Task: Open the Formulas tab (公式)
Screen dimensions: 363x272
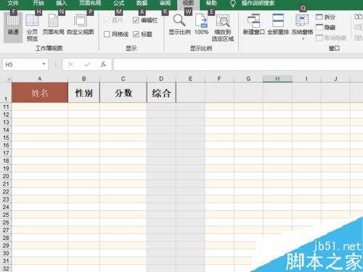Action: coord(118,3)
